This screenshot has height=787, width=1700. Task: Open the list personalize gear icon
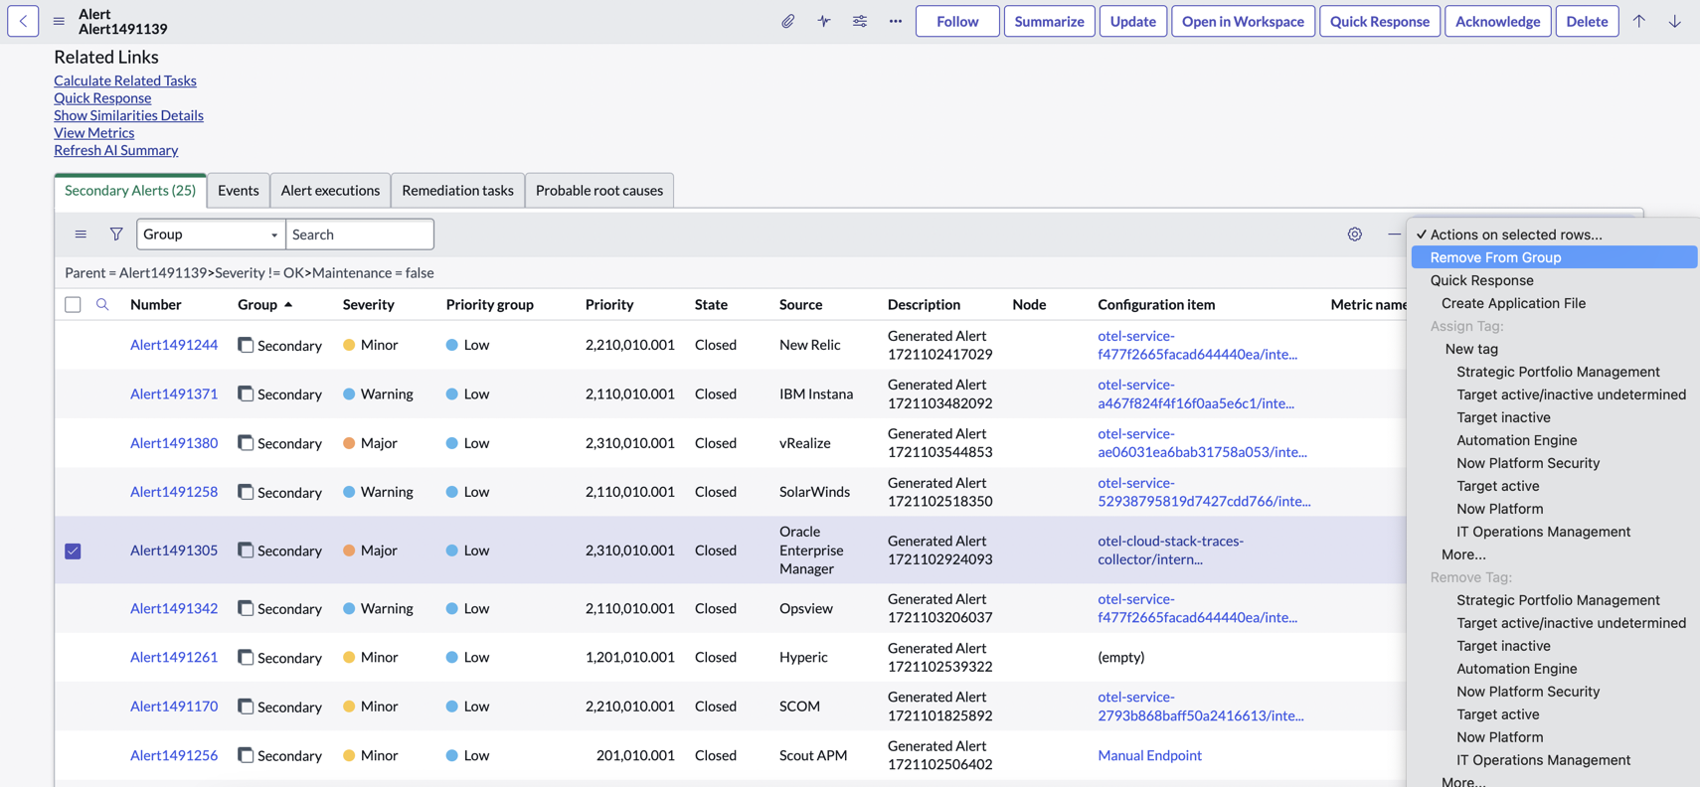pos(1354,235)
